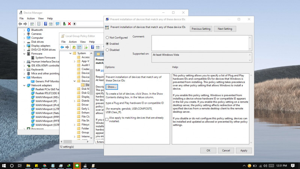300x169 pixels.
Task: Click Back arrow in Device Manager toolbar
Action: pos(20,24)
